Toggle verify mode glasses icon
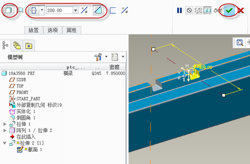Viewport: 250px width, 164px height. click(217, 11)
